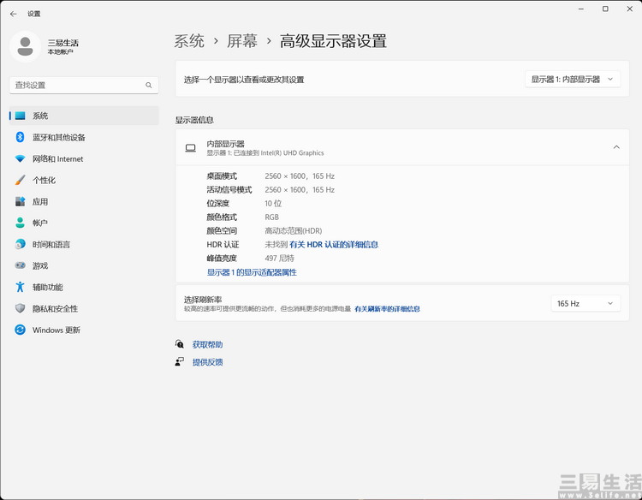Open the 165 Hz refresh rate dropdown

[x=586, y=303]
